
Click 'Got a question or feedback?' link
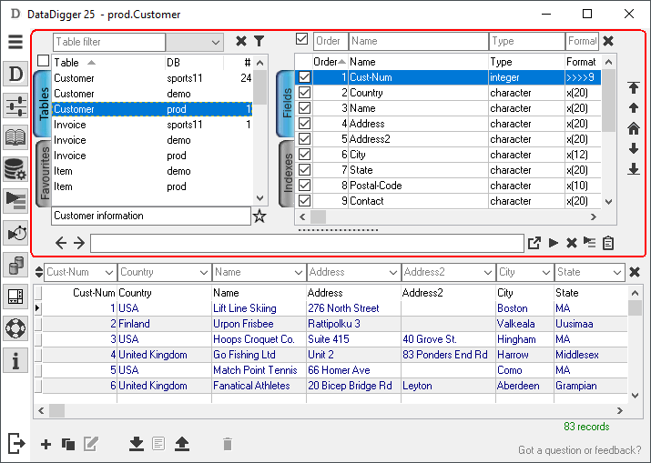pos(579,450)
